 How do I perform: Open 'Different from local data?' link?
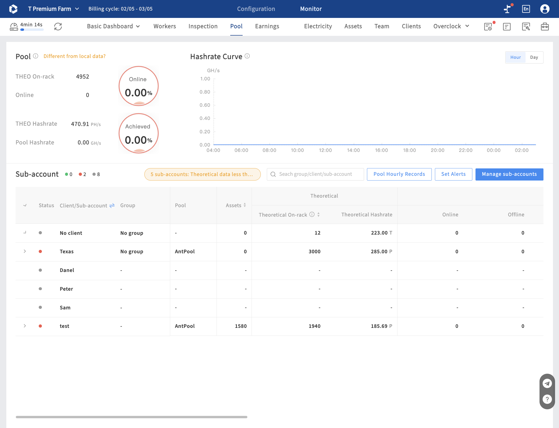[x=75, y=56]
